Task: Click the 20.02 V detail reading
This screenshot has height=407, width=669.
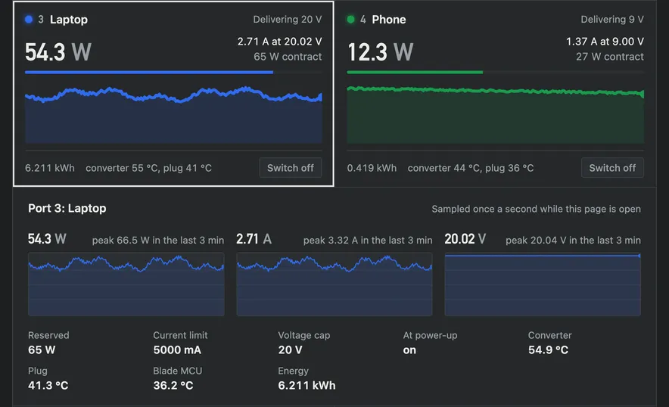Action: [465, 239]
